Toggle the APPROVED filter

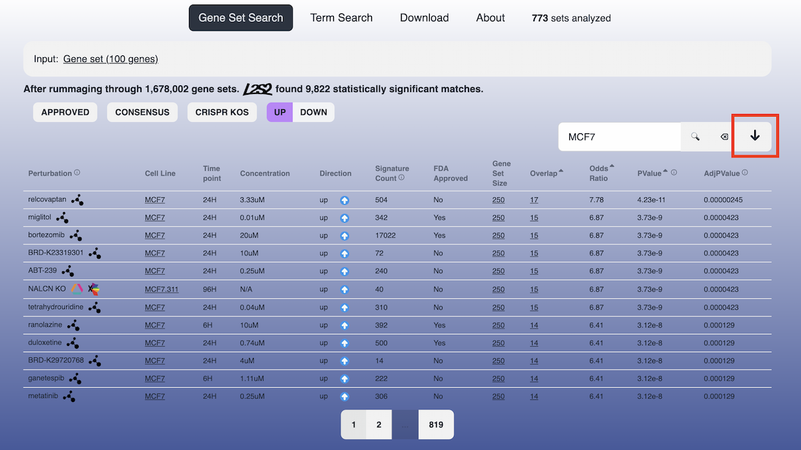click(65, 112)
